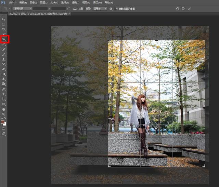The width and height of the screenshot is (219, 187).
Task: Open the 不受约束 aspect ratio dropdown
Action: click(x=23, y=8)
